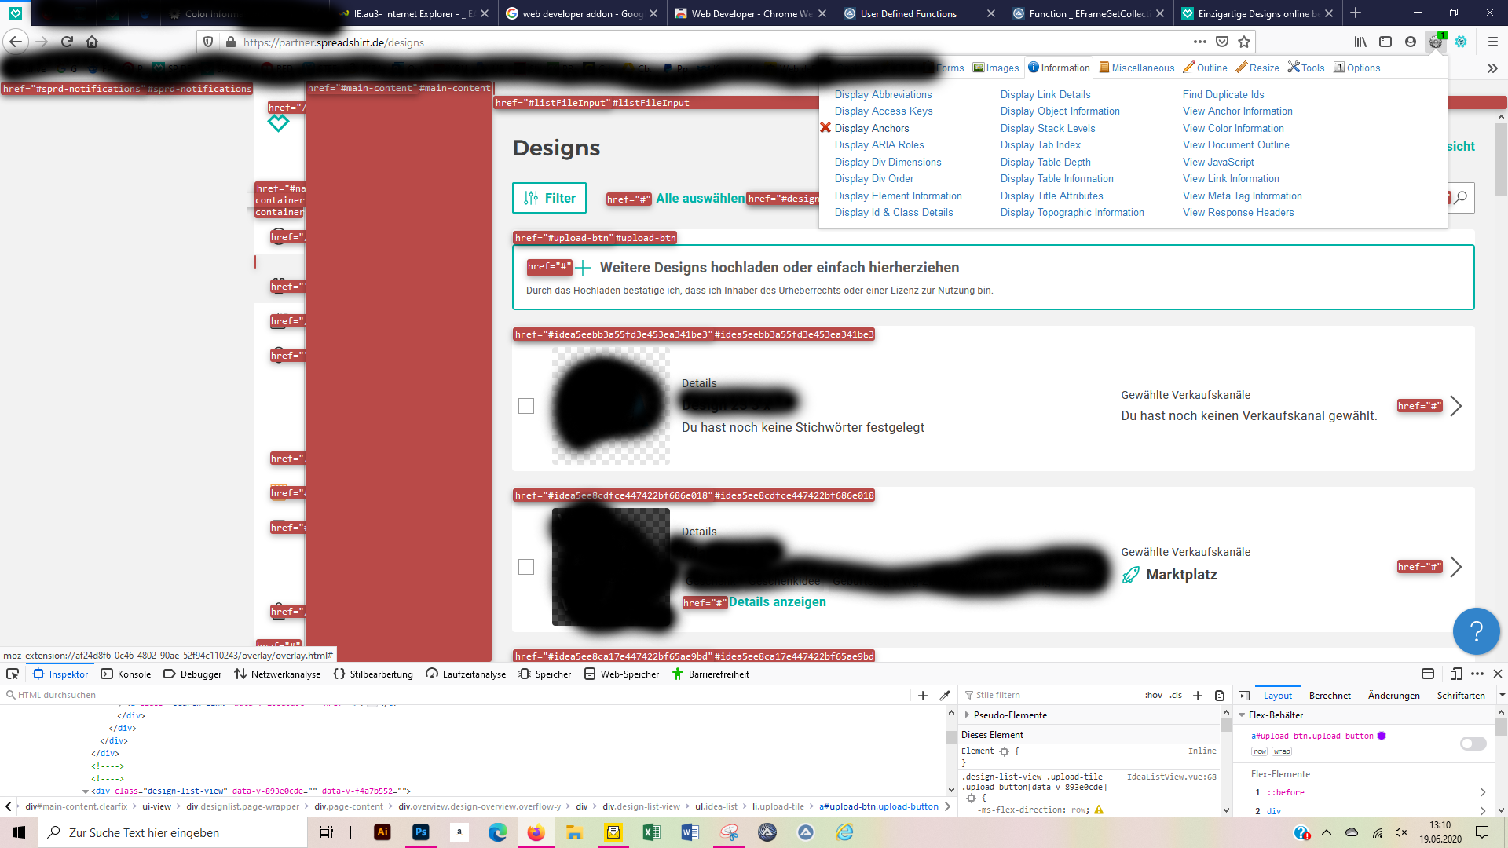The height and width of the screenshot is (848, 1508).
Task: Check the first design's checkbox
Action: coord(526,406)
